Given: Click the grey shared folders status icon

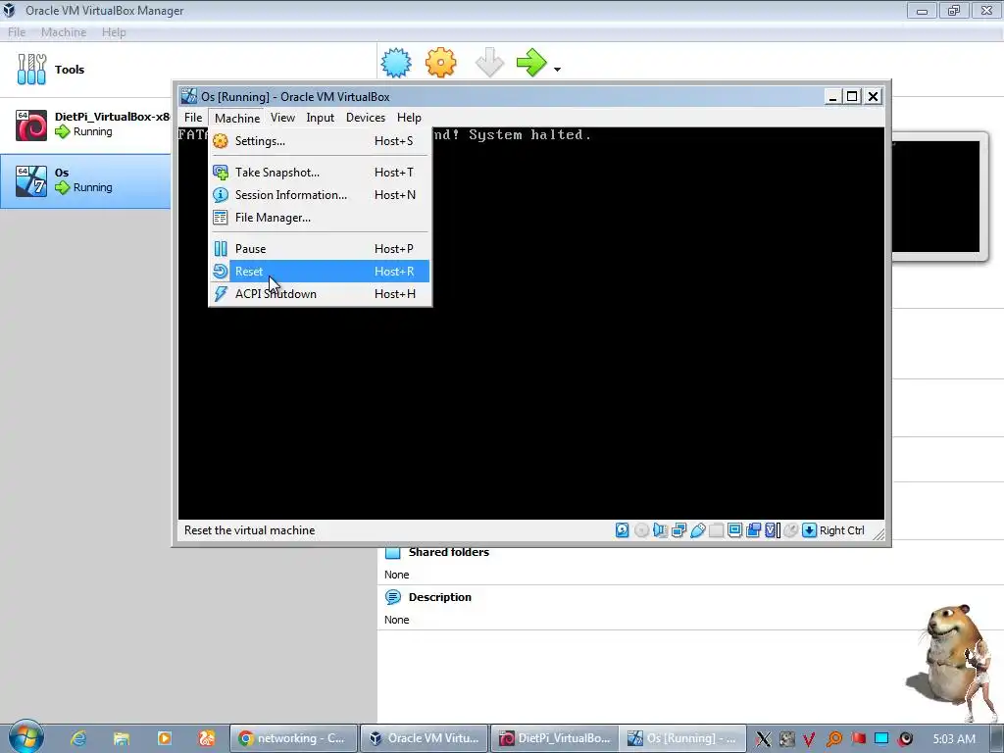Looking at the screenshot, I should [x=717, y=530].
